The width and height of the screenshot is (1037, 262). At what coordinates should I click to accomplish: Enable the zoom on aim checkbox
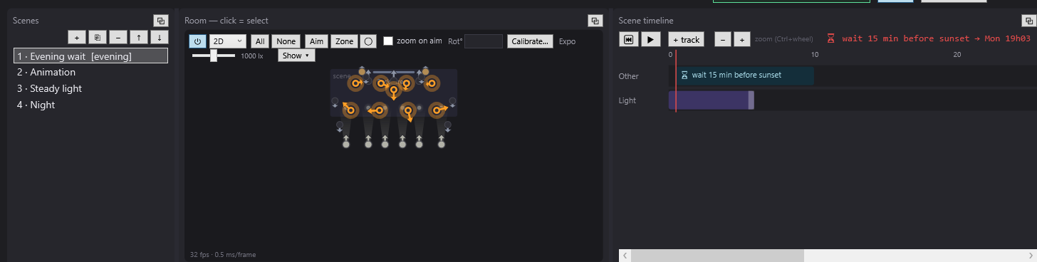point(388,41)
